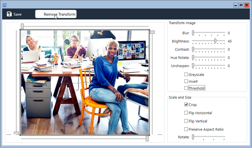Click the right crop handle beside image
252x148 pixels.
pyautogui.click(x=152, y=32)
